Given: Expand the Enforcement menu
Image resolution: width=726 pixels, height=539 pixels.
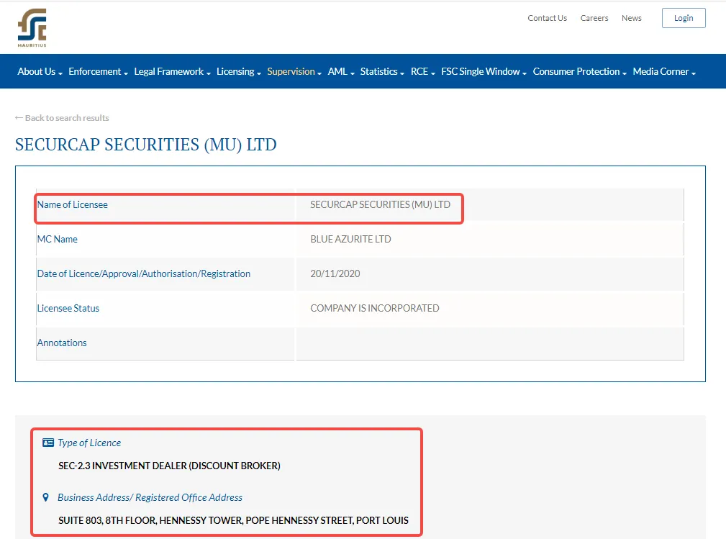Looking at the screenshot, I should (98, 72).
